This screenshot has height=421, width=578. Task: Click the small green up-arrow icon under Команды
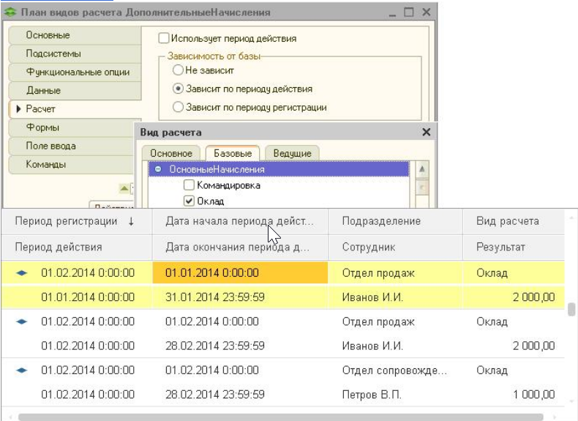click(x=124, y=189)
